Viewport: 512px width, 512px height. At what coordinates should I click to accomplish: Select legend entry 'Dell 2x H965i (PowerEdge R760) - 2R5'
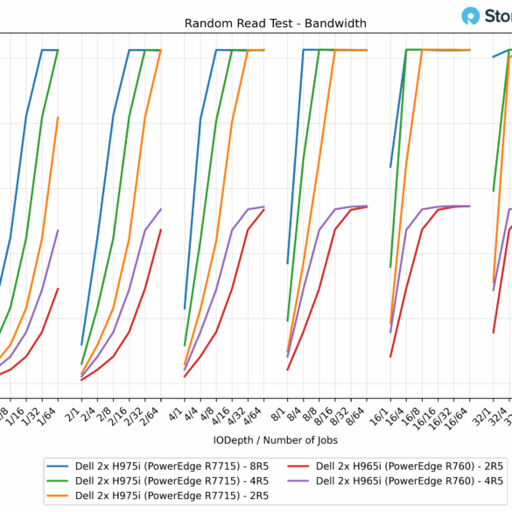pyautogui.click(x=410, y=466)
